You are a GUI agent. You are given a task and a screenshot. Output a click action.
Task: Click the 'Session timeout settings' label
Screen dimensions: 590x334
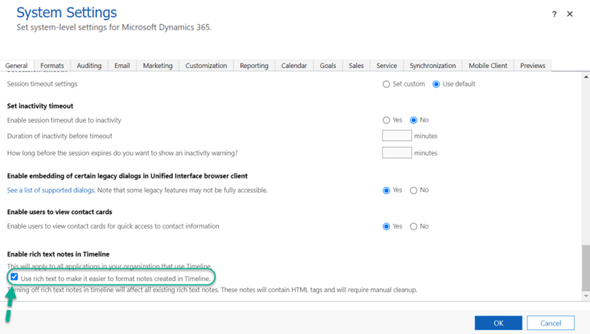42,84
